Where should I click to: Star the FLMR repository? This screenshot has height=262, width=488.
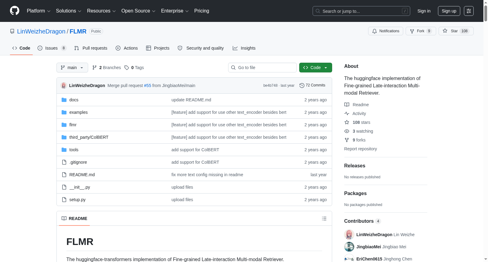tap(456, 31)
